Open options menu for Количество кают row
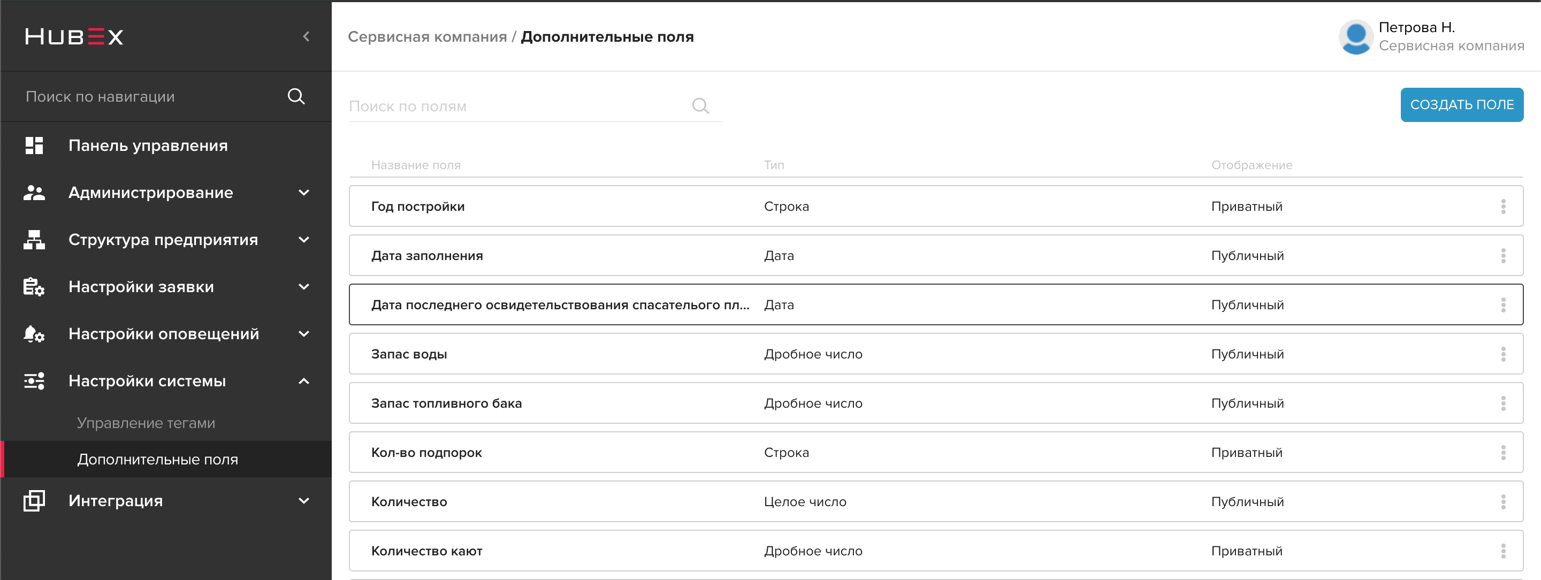This screenshot has width=1541, height=580. pos(1502,551)
